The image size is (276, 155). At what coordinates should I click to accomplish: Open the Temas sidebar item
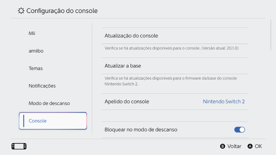tap(36, 68)
